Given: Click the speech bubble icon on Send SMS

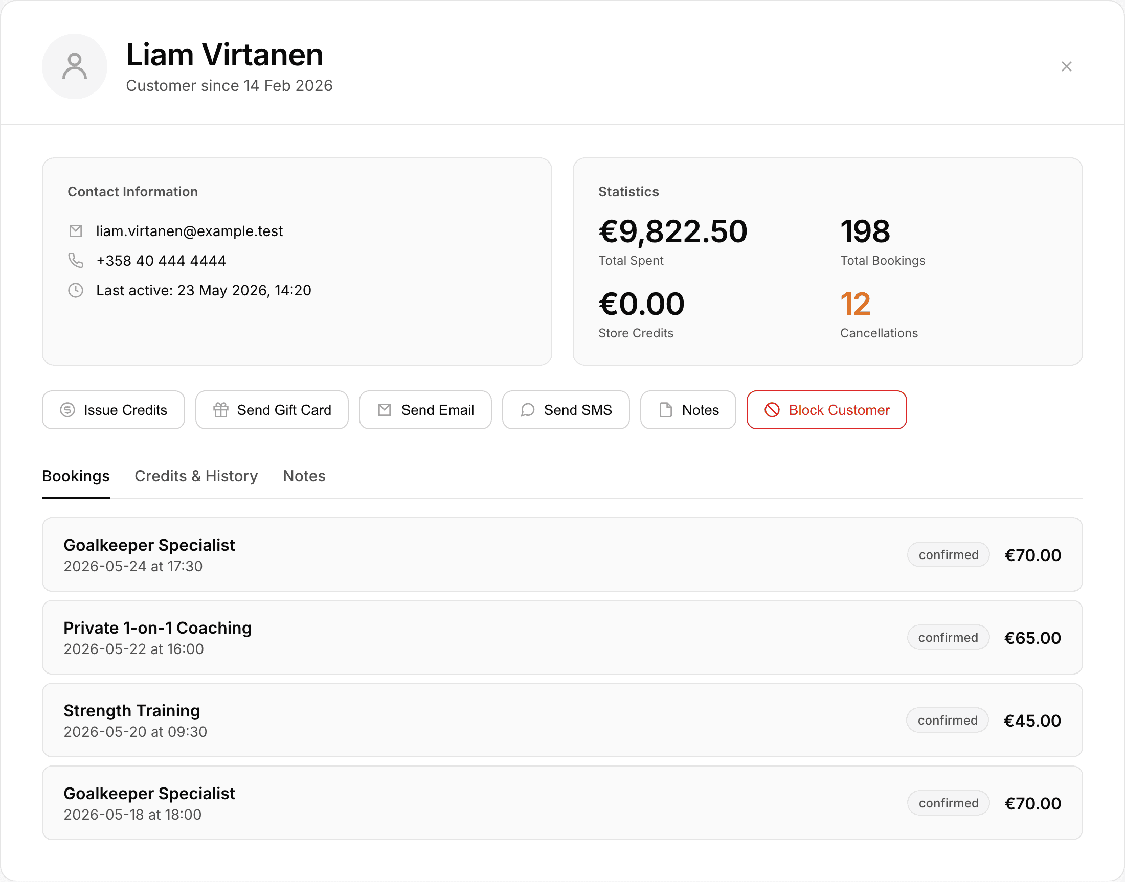Looking at the screenshot, I should 527,410.
